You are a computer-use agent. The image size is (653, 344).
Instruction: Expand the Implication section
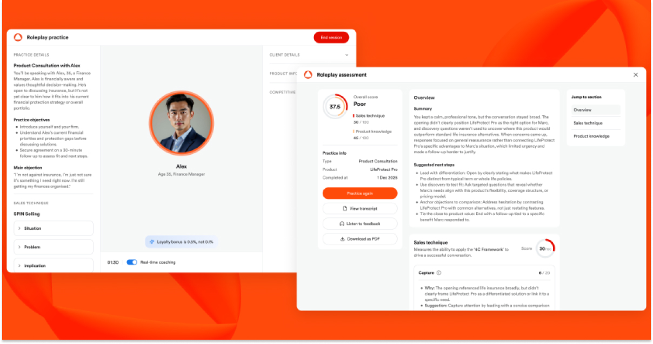tap(54, 266)
